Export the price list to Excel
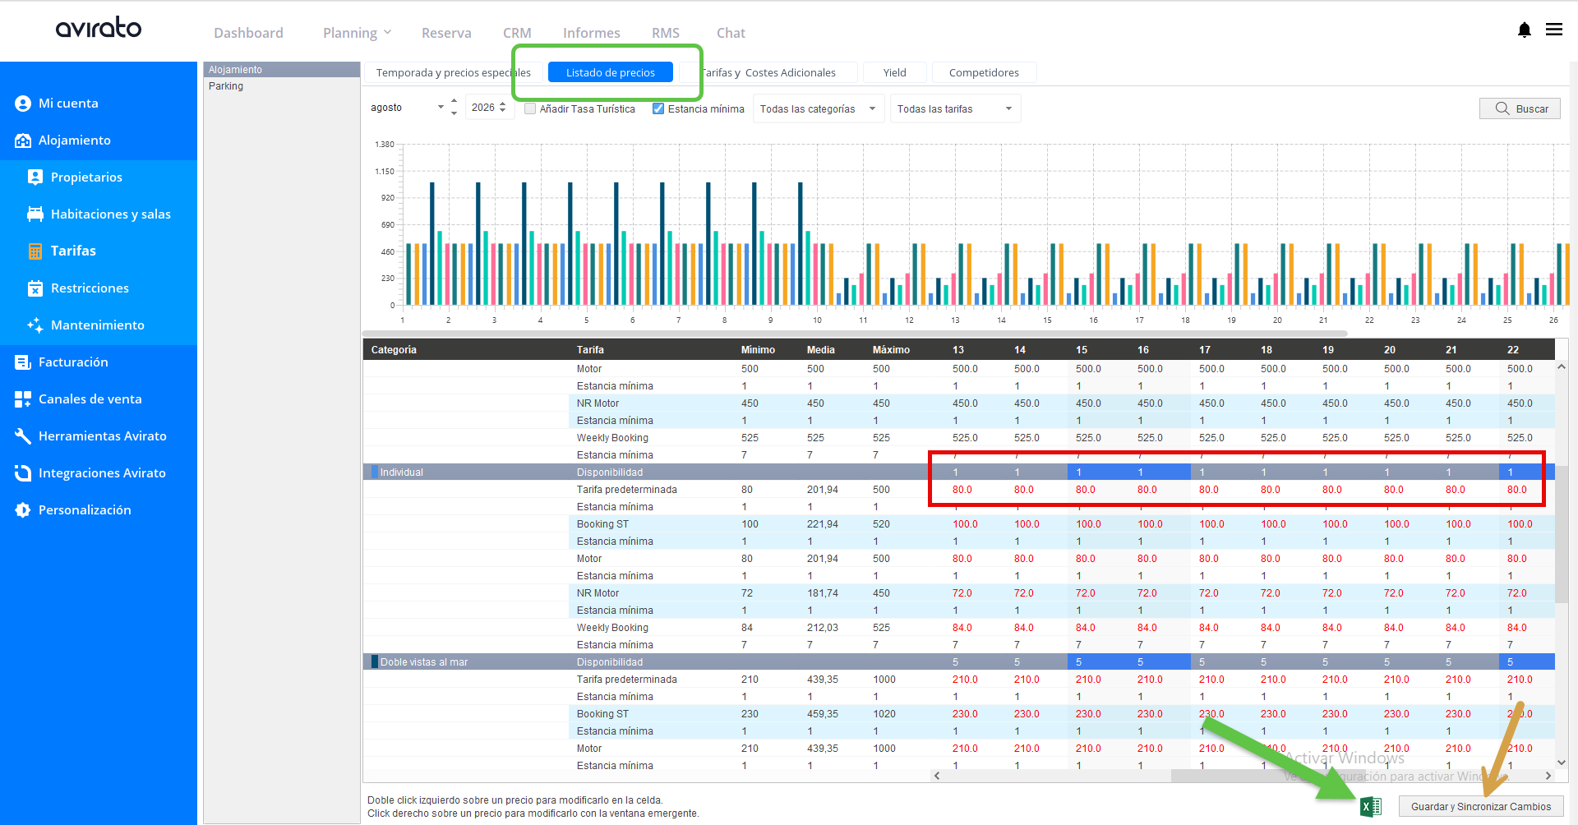The width and height of the screenshot is (1578, 825). (x=1371, y=807)
